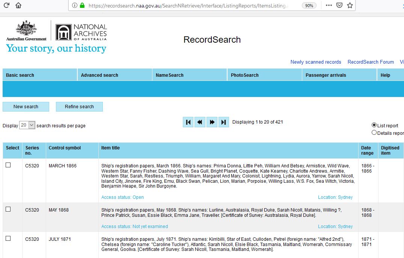Advance to next results page

pos(212,122)
